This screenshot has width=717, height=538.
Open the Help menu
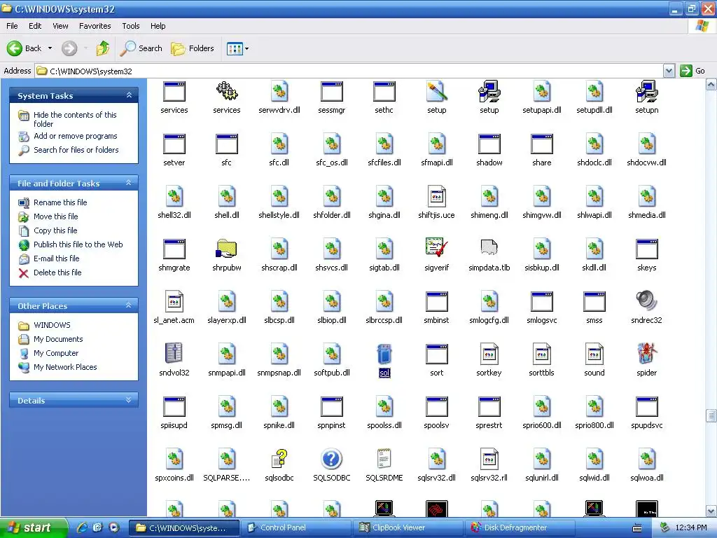(158, 26)
